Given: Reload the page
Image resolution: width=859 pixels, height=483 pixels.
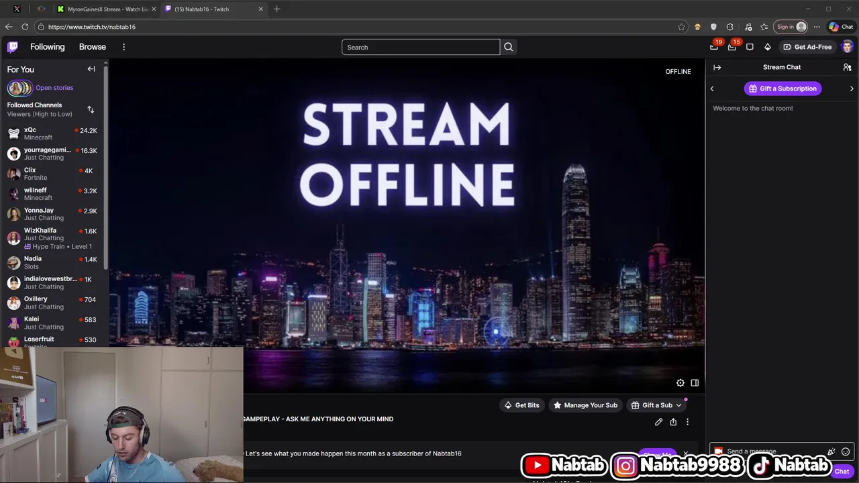Looking at the screenshot, I should click(x=25, y=27).
